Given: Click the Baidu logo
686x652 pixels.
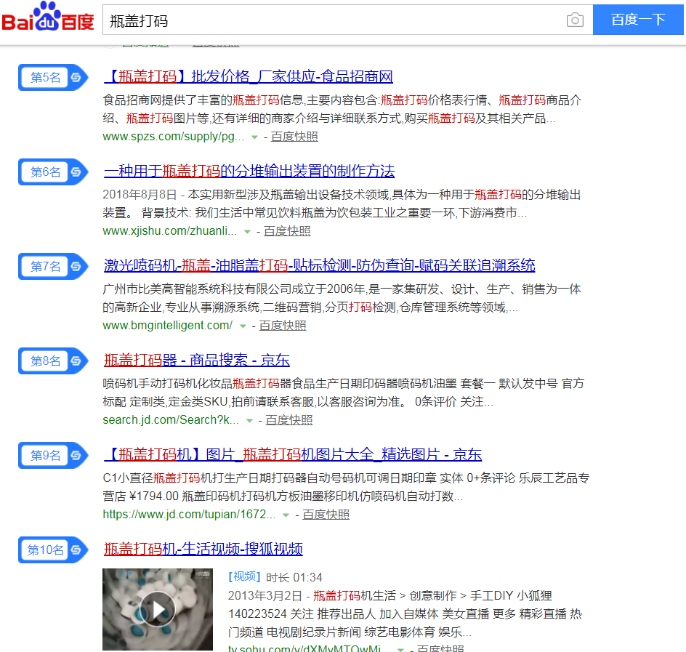Looking at the screenshot, I should (x=48, y=17).
